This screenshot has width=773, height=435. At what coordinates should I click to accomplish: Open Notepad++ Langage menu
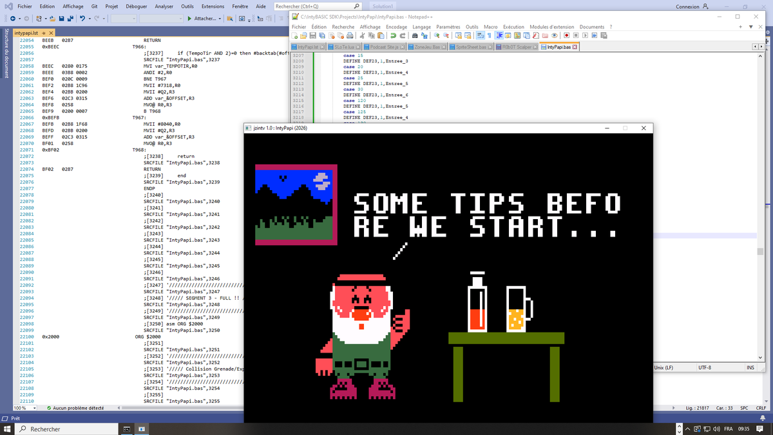tap(422, 27)
